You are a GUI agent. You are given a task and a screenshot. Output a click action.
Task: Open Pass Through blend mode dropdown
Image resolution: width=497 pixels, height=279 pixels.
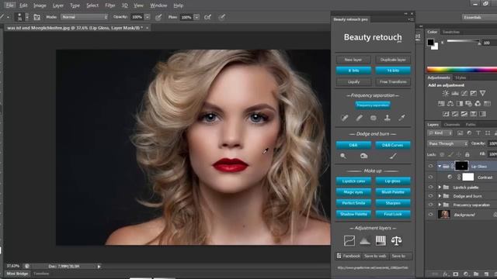447,143
